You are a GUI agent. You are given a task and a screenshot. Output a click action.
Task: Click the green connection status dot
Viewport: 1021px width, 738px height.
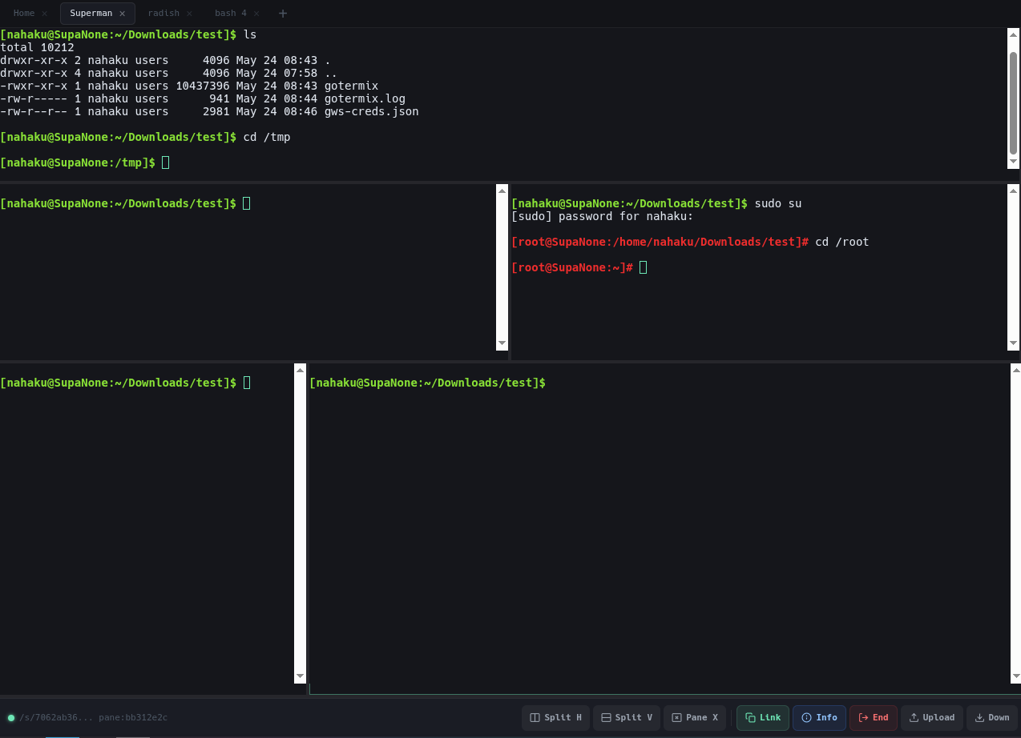point(11,718)
